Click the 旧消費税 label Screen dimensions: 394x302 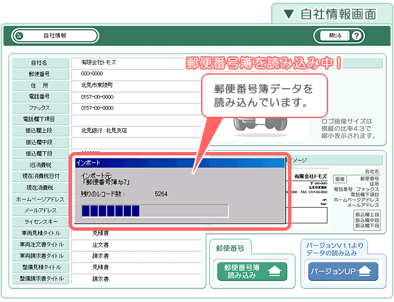click(x=41, y=165)
